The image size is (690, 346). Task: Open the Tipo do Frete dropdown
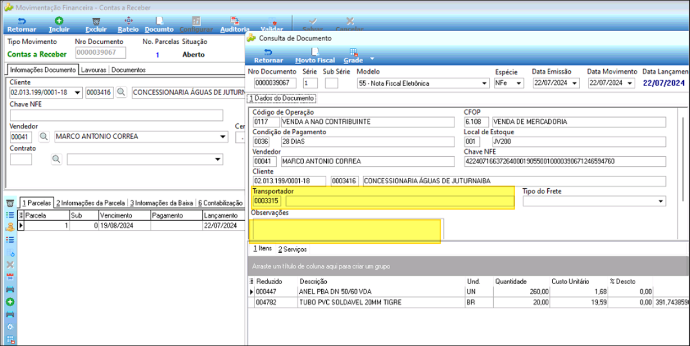pos(662,202)
